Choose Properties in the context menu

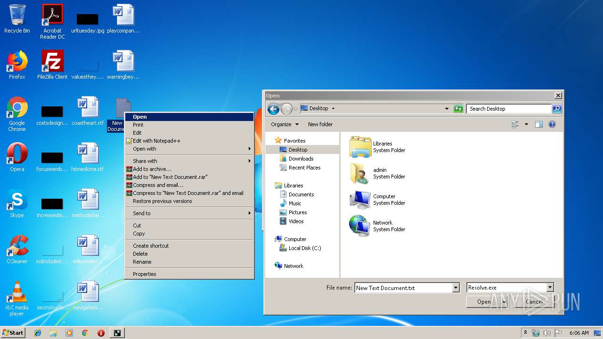click(x=189, y=274)
